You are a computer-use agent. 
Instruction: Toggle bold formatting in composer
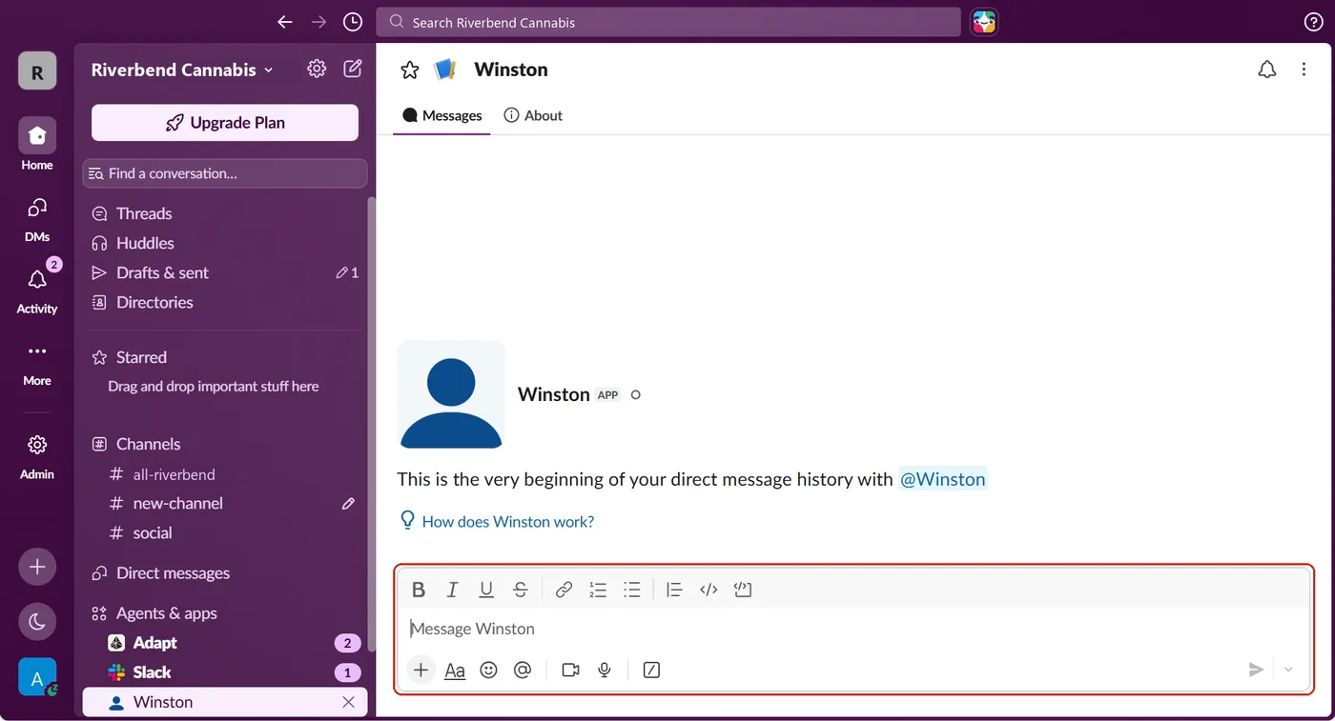419,590
